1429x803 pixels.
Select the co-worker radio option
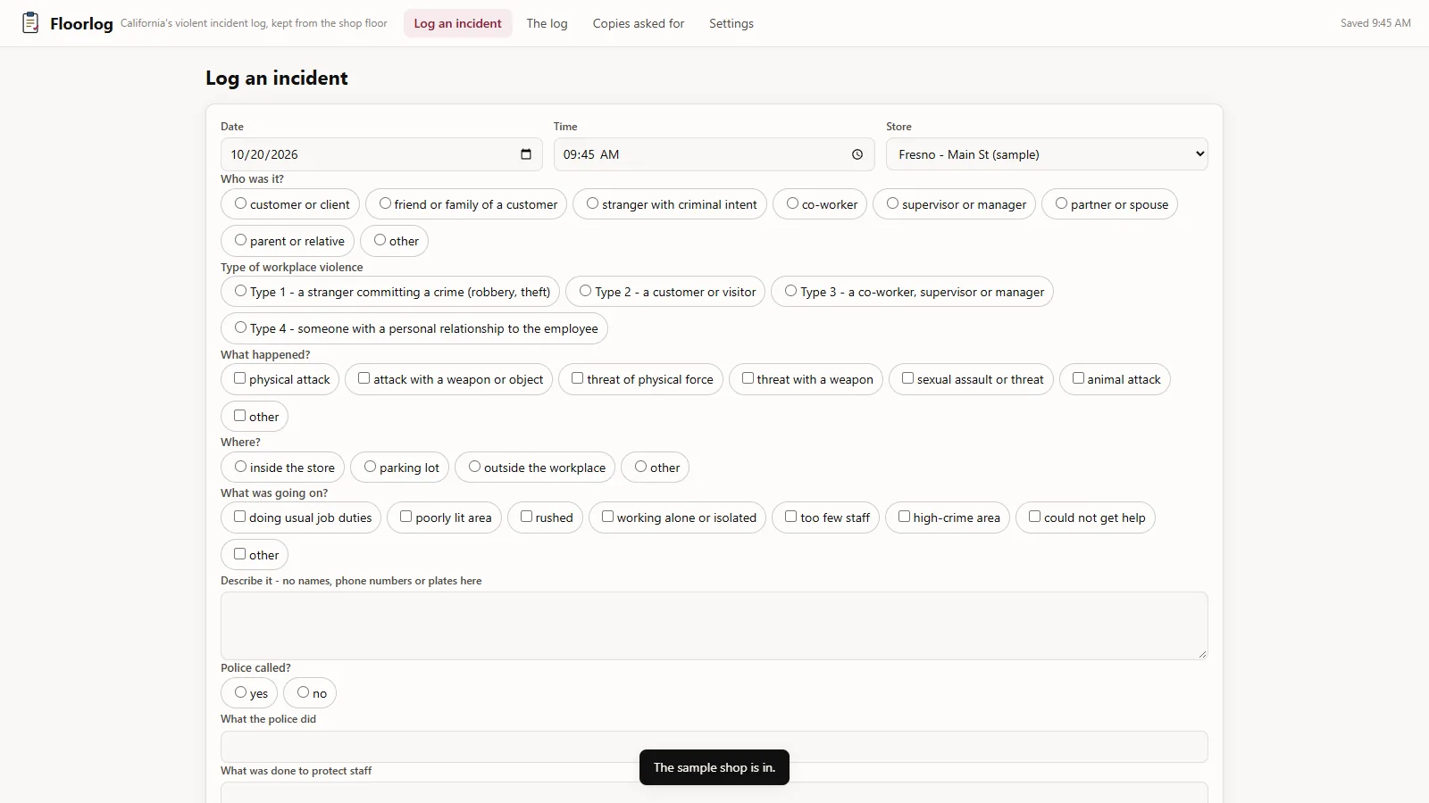tap(820, 204)
